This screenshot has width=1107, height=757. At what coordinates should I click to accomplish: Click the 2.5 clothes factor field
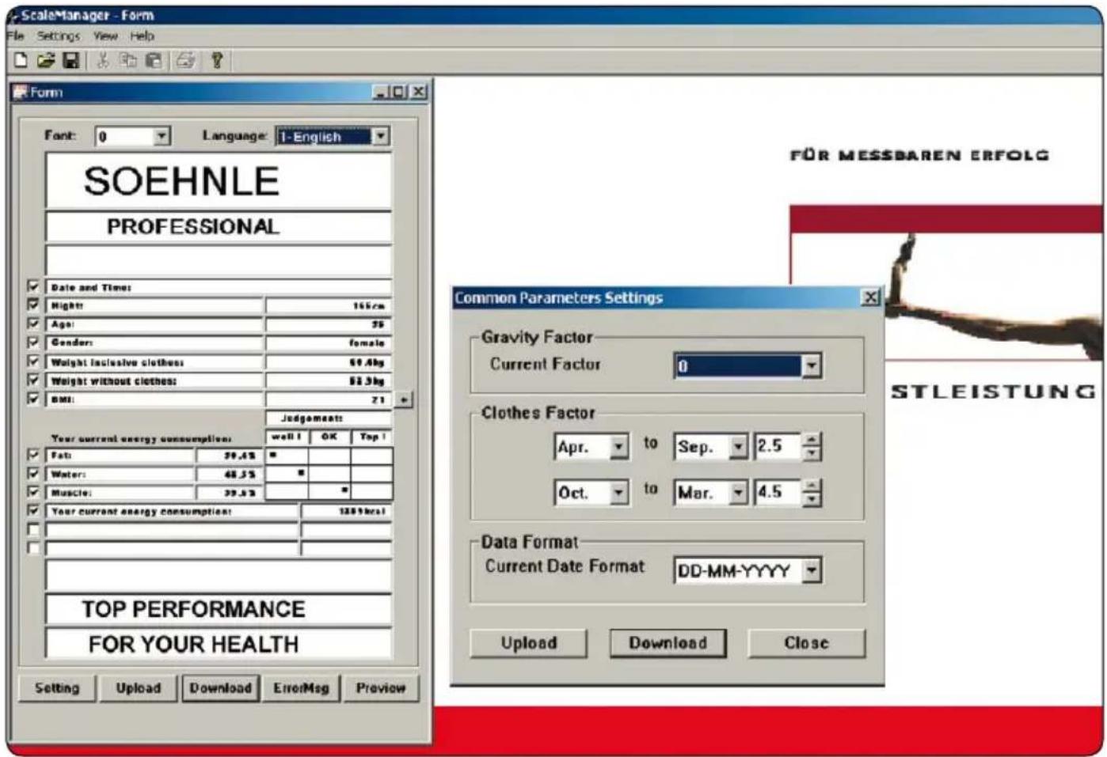778,447
